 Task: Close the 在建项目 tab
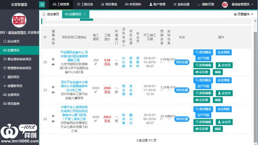85,14
